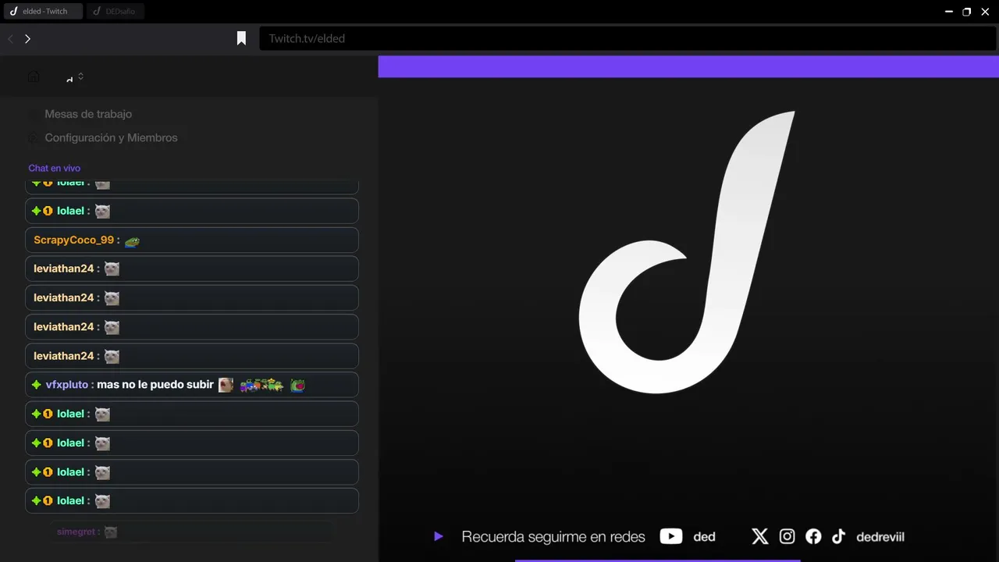The height and width of the screenshot is (562, 999).
Task: Click the icon beside Configuración y Miembros
Action: [33, 138]
